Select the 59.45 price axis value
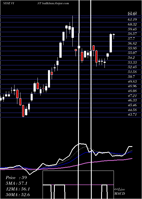 pos(132,29)
